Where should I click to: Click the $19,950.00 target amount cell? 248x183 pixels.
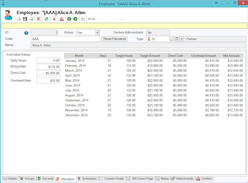point(155,66)
